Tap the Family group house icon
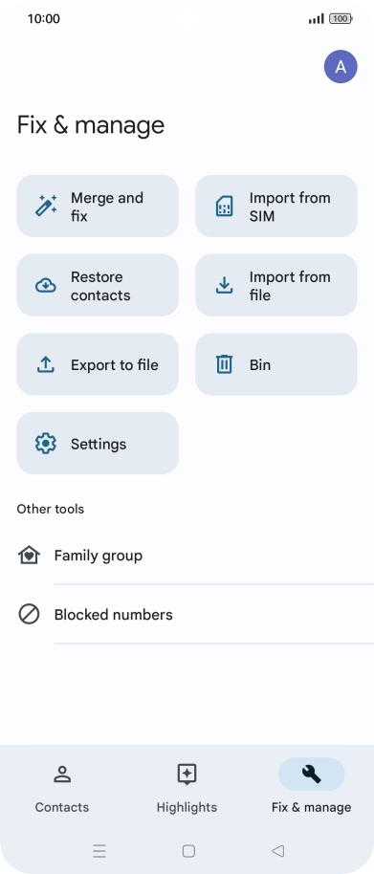This screenshot has height=874, width=374. click(x=29, y=556)
